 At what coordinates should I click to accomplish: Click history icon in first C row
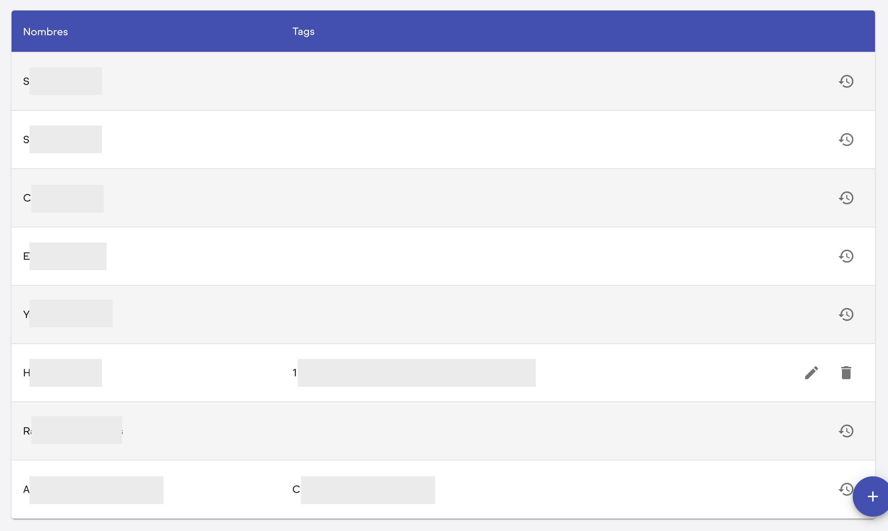tap(846, 198)
